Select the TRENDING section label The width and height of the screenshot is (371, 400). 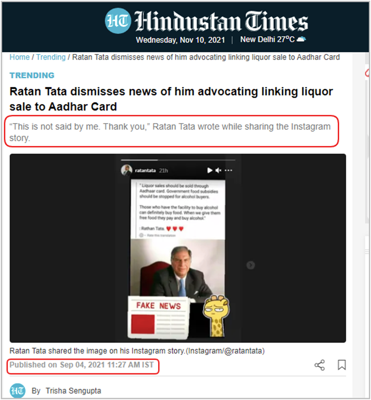(32, 75)
